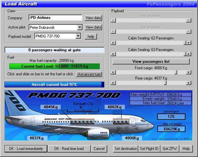This screenshot has width=198, height=157.
Task: Click the View passengers list button
Action: pos(151,61)
